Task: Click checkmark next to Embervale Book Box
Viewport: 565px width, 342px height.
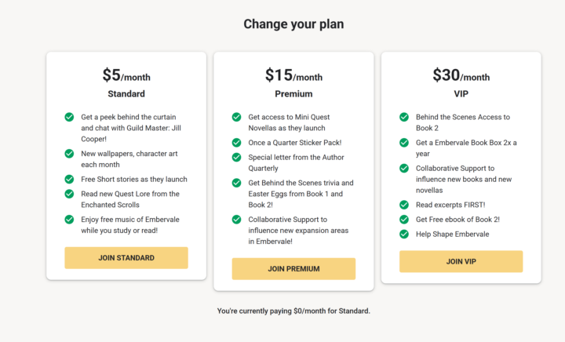Action: [x=404, y=143]
